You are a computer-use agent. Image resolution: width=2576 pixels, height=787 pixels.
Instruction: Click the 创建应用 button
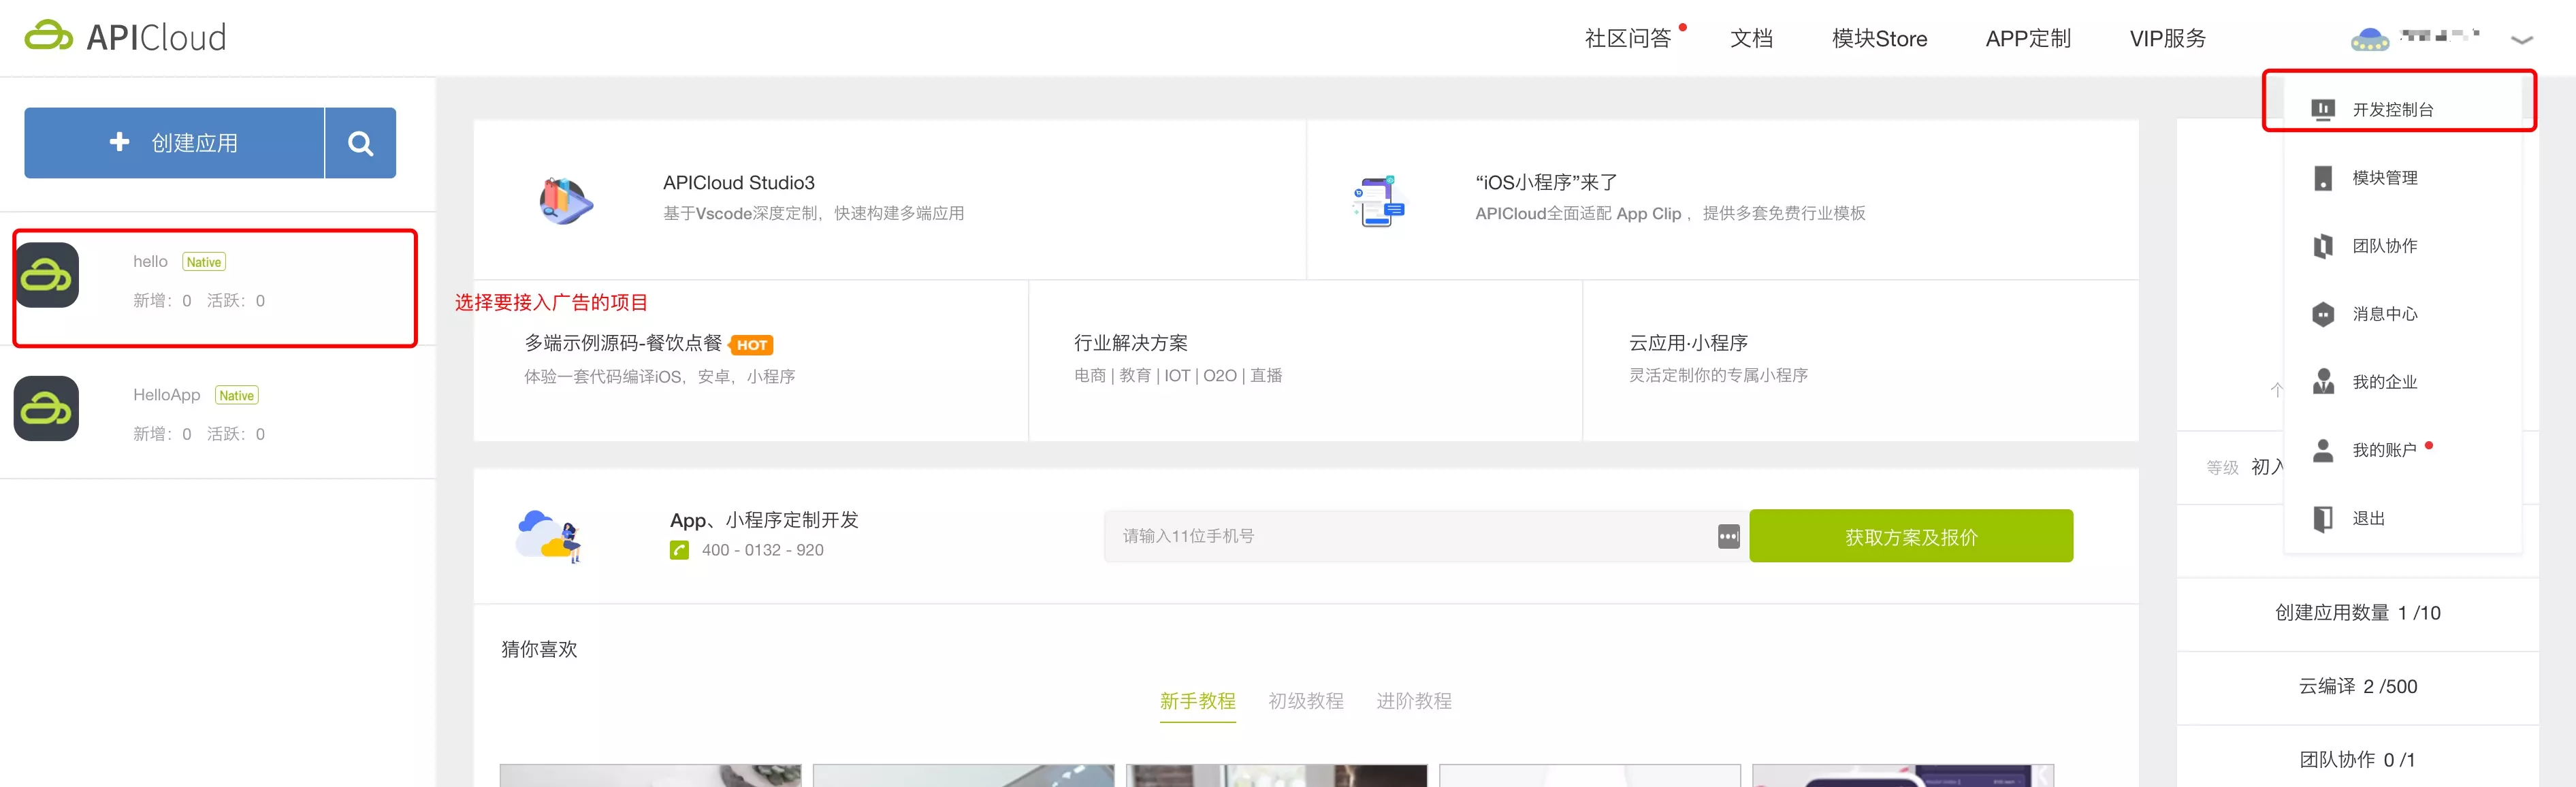[x=175, y=143]
